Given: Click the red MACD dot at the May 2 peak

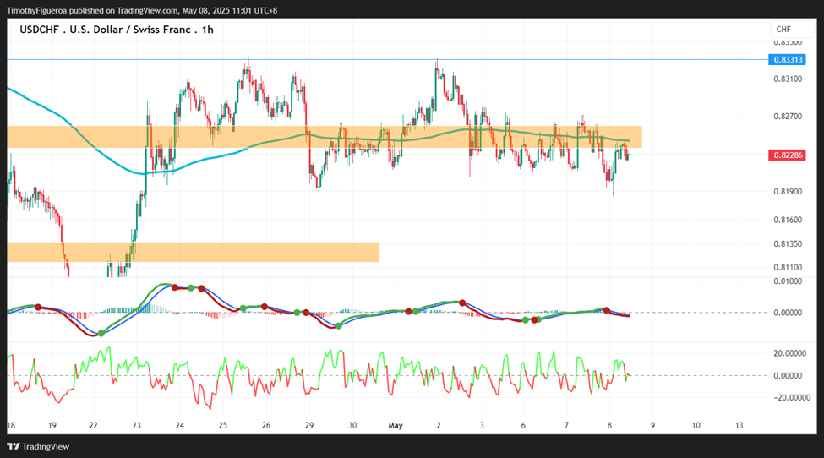Looking at the screenshot, I should (462, 303).
